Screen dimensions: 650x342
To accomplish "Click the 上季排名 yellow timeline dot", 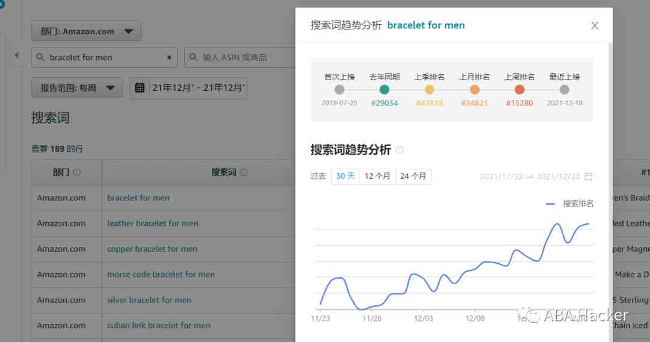I will coord(430,90).
